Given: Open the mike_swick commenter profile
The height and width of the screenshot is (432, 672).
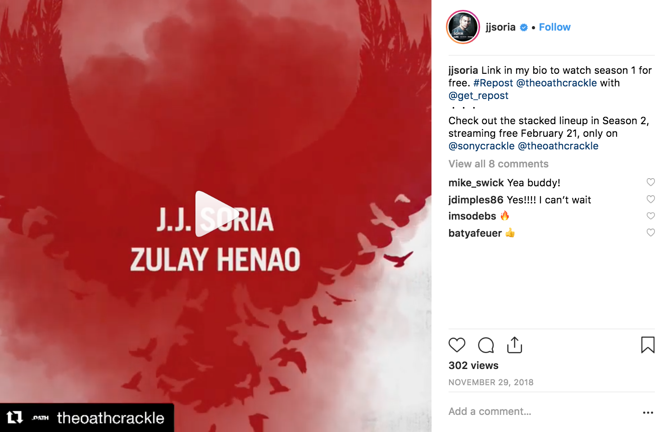Looking at the screenshot, I should pyautogui.click(x=476, y=183).
